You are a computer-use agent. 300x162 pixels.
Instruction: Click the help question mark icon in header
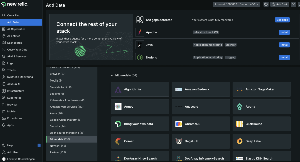point(266,4)
